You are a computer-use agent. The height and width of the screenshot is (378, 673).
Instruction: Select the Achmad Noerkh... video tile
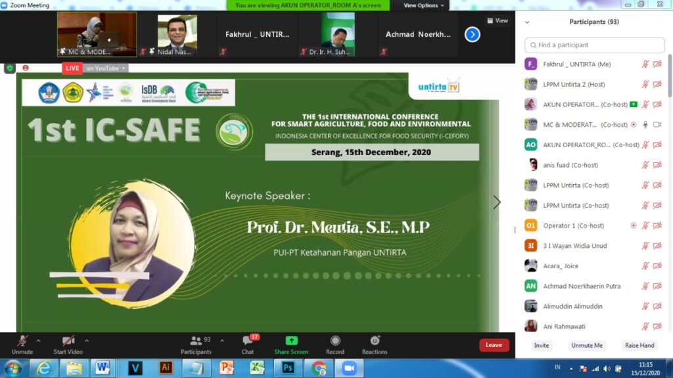(x=418, y=34)
